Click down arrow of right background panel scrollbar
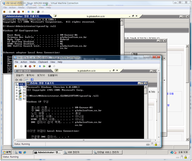The image size is (192, 161). coord(187,139)
